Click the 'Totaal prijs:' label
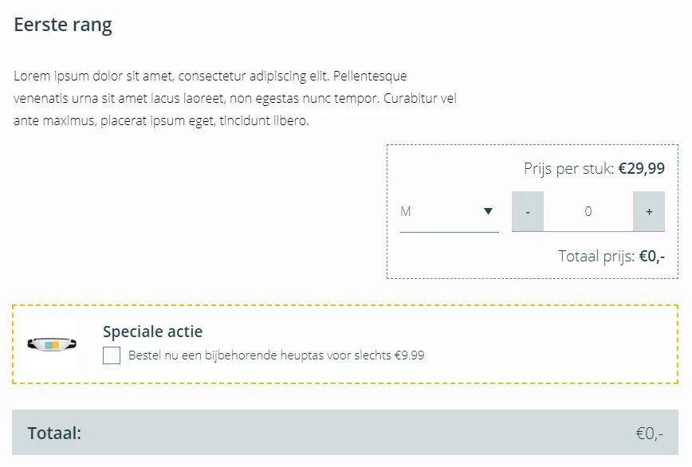This screenshot has width=692, height=467. (x=596, y=256)
